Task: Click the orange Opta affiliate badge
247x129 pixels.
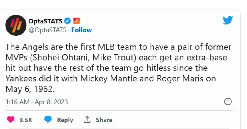Action: click(76, 21)
